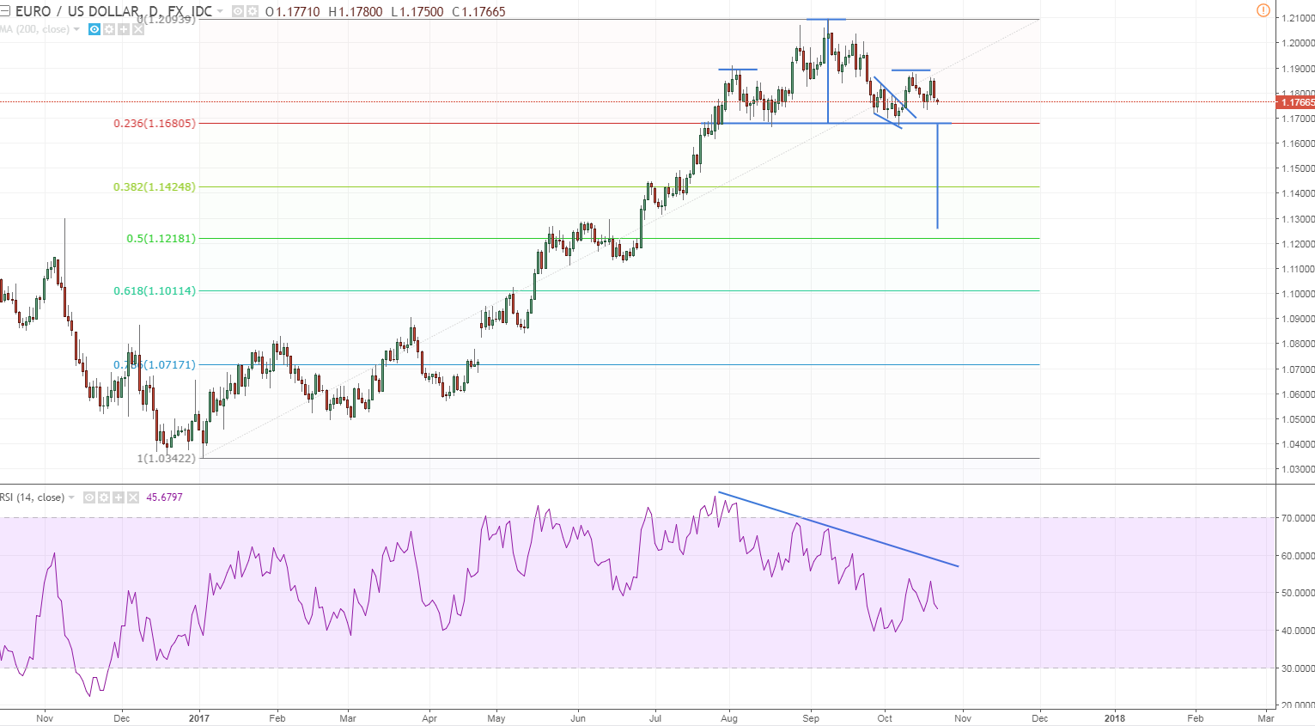
Task: Expand the RSI (14, close) dropdown arrow
Action: (x=71, y=497)
